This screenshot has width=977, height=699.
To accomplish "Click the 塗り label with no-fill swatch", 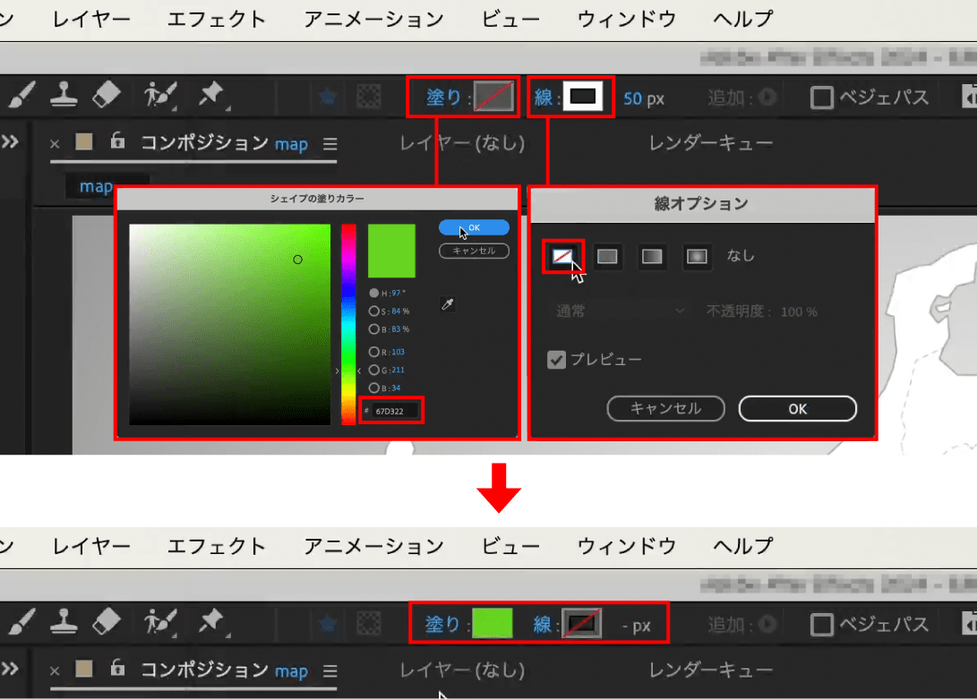I will click(x=443, y=98).
